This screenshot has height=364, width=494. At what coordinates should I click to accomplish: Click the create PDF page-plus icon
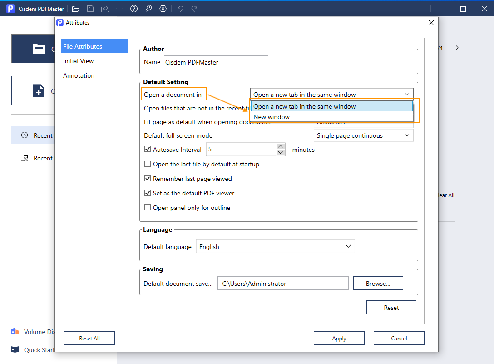(x=39, y=90)
